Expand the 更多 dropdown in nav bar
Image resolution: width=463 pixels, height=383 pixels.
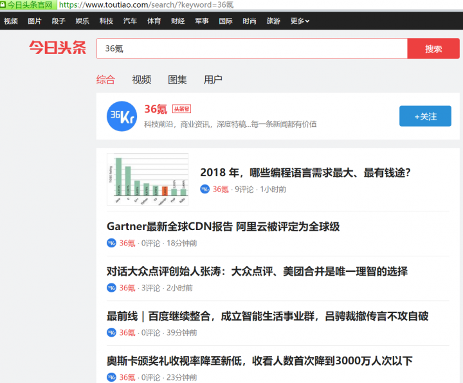pyautogui.click(x=300, y=21)
